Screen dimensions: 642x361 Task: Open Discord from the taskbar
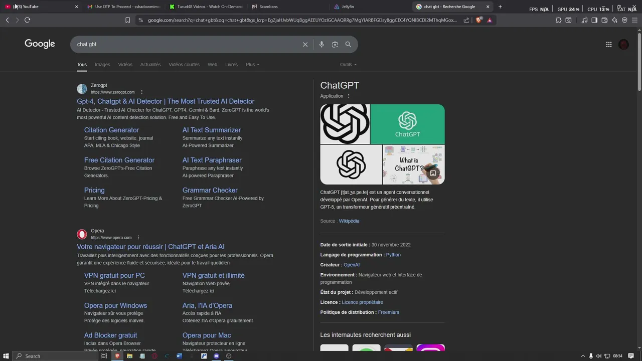pos(216,356)
